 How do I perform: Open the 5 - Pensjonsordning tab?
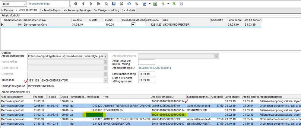click(106, 10)
